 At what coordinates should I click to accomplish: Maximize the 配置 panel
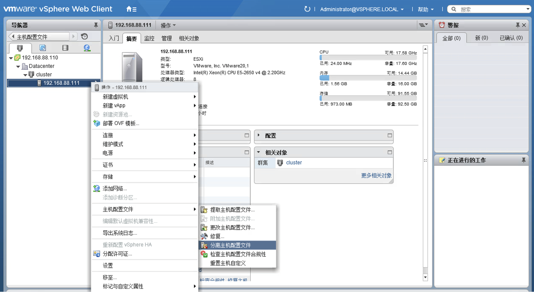pos(390,136)
